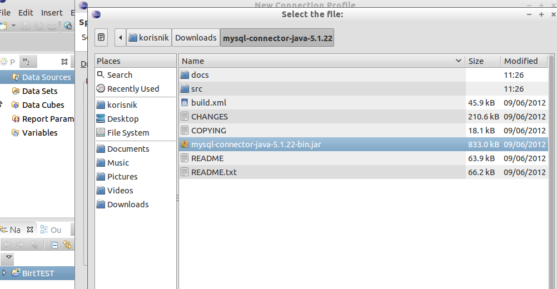Select the CHANGES file
557x289 pixels.
point(364,117)
